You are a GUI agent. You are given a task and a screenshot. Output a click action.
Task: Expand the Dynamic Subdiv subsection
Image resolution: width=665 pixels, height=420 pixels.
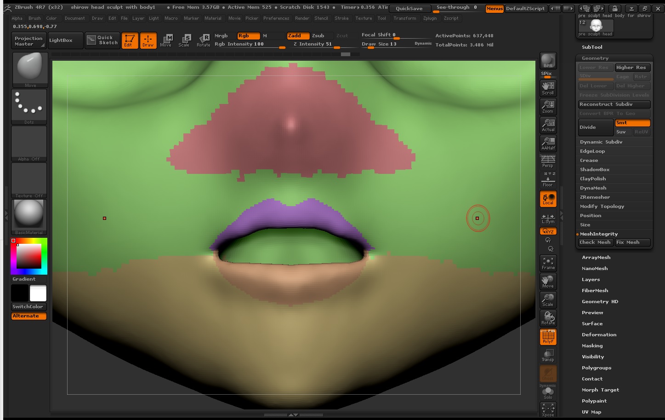(601, 142)
